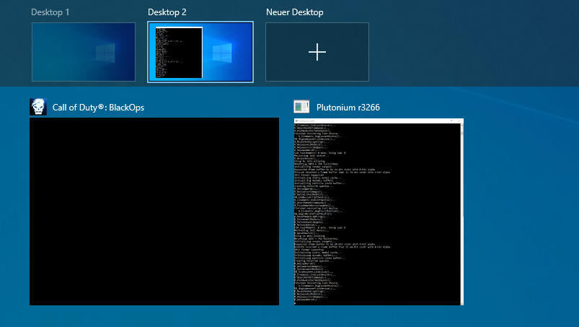Click the "Neuer Desktop" label
This screenshot has height=327, width=579.
[294, 12]
